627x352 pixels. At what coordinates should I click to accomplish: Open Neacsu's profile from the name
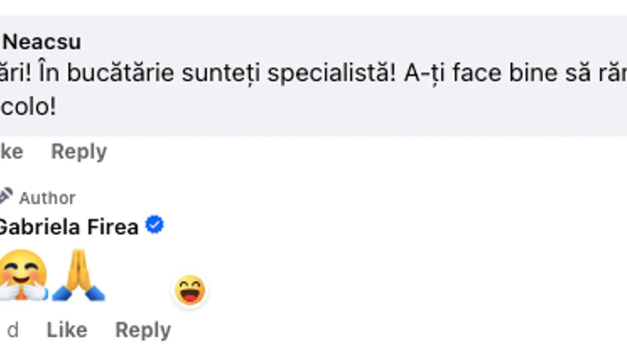(x=42, y=42)
